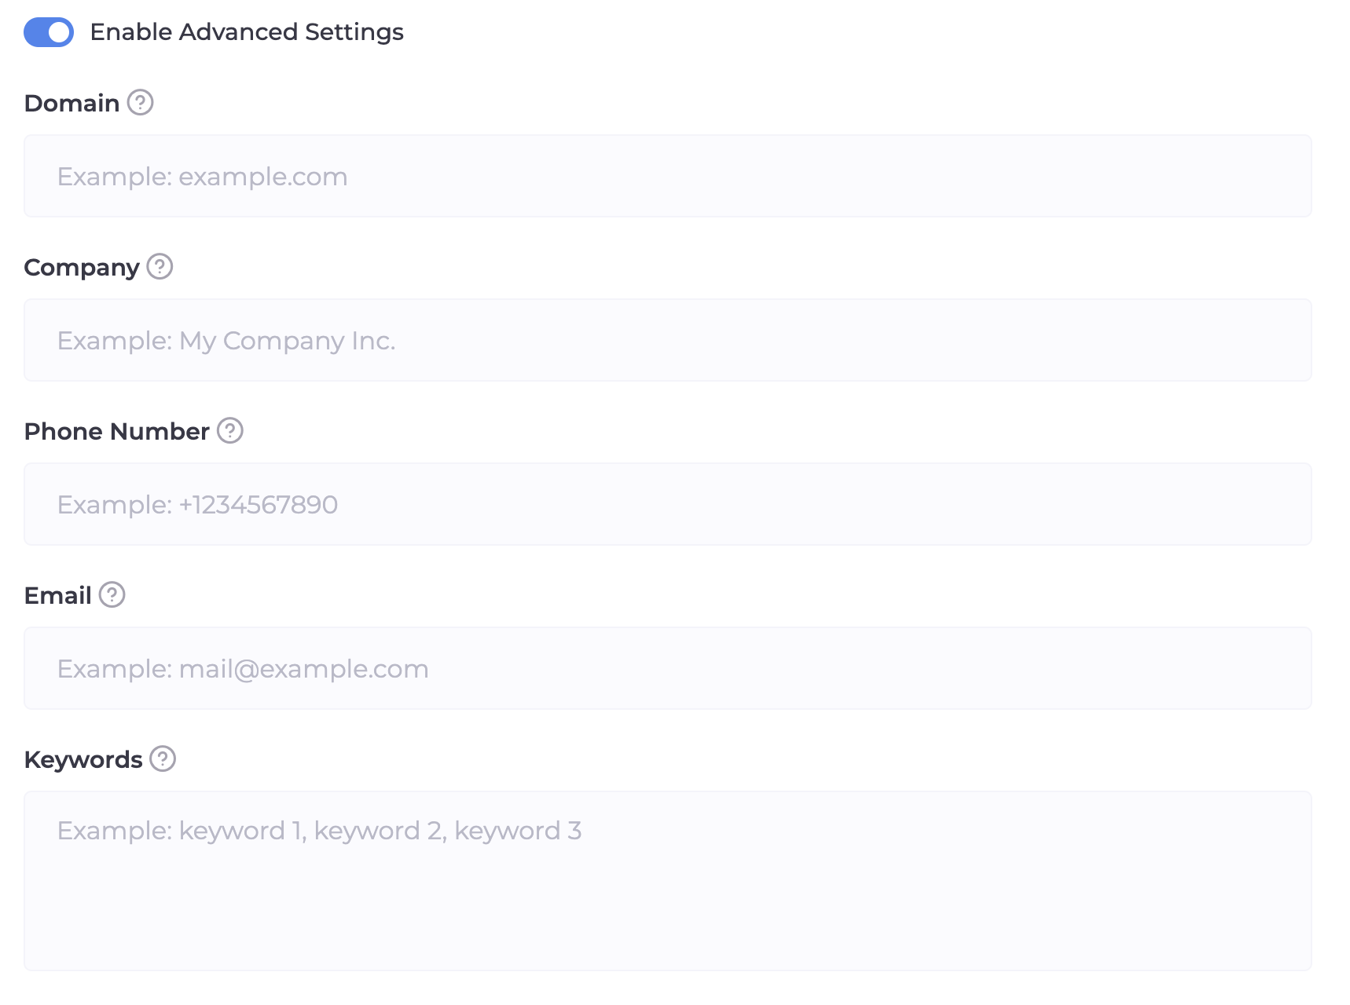Click the Phone Number label text
The height and width of the screenshot is (1005, 1350).
[x=116, y=432]
